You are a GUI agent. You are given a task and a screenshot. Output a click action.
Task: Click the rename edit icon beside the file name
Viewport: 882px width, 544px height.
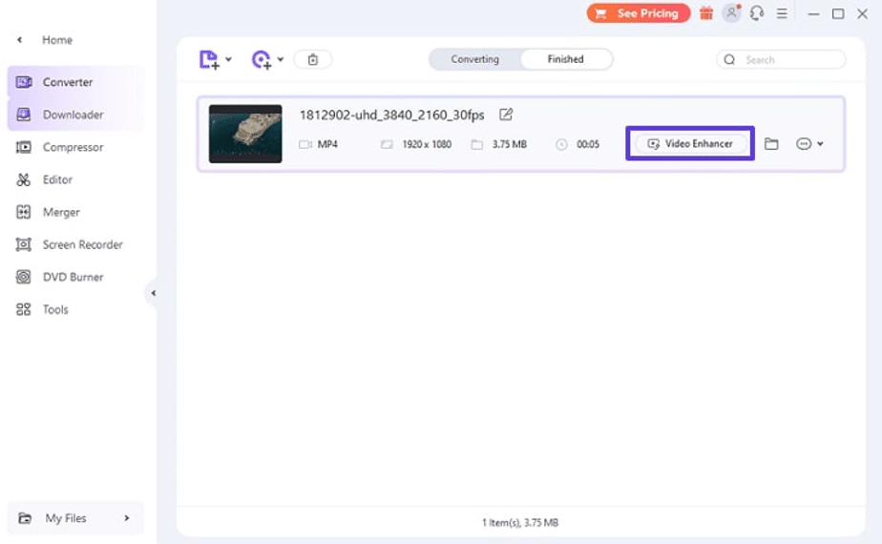coord(506,115)
